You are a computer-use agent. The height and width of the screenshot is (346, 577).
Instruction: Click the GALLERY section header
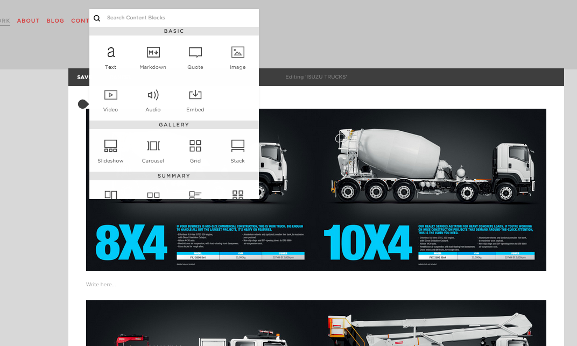(174, 125)
